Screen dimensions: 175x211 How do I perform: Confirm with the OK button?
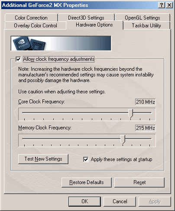tap(84, 201)
